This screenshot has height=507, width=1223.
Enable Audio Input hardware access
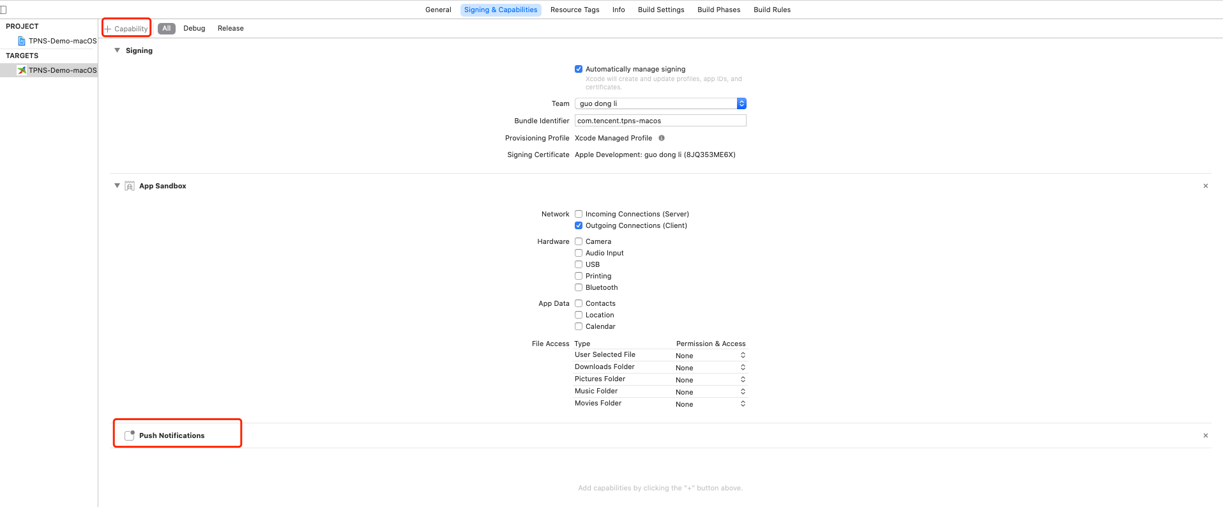click(579, 253)
